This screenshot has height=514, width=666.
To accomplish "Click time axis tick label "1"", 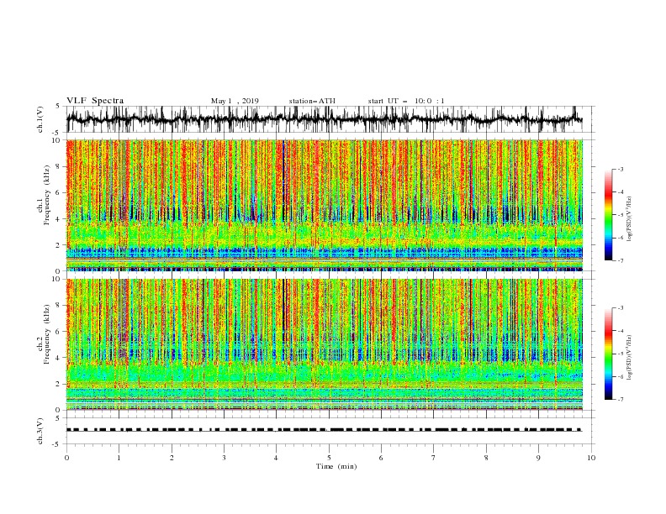I will (119, 458).
